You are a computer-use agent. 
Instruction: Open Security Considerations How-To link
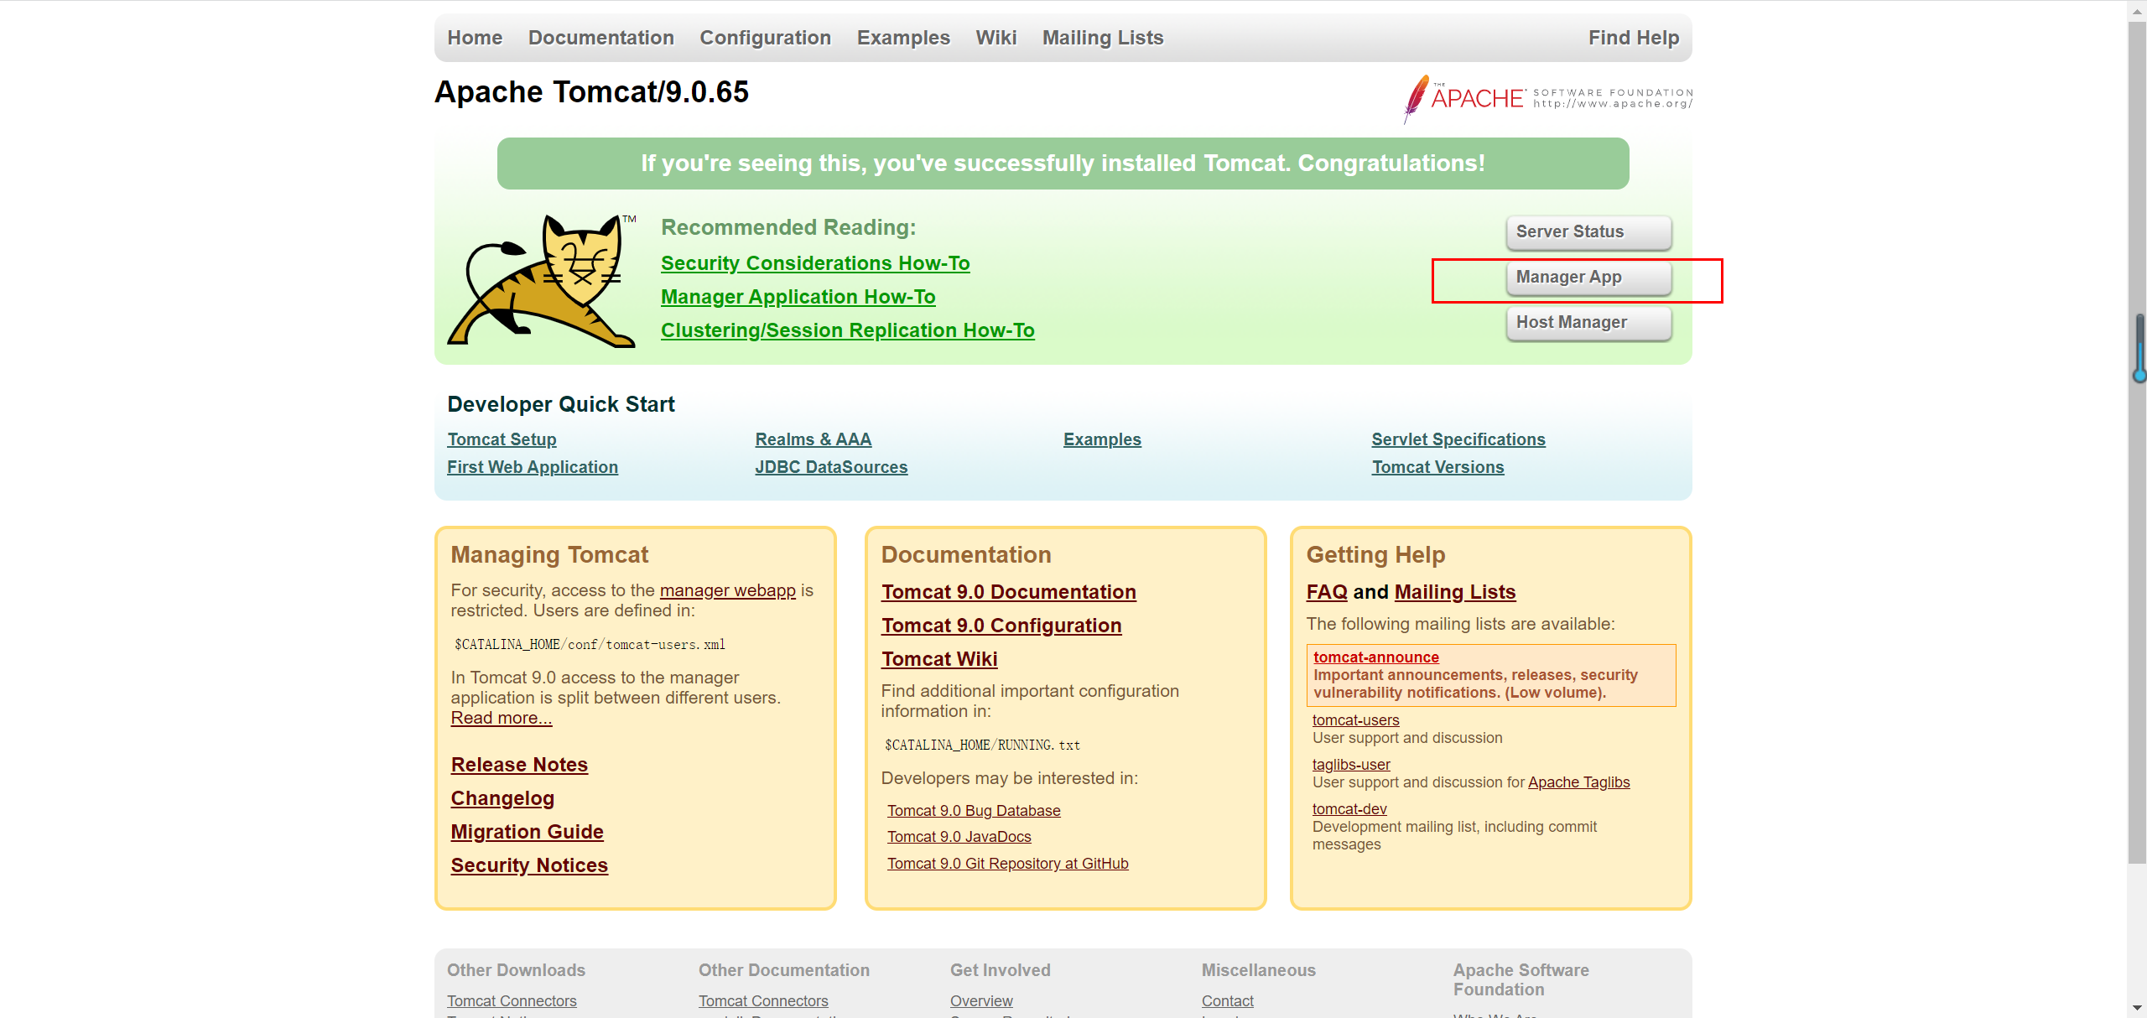[814, 263]
